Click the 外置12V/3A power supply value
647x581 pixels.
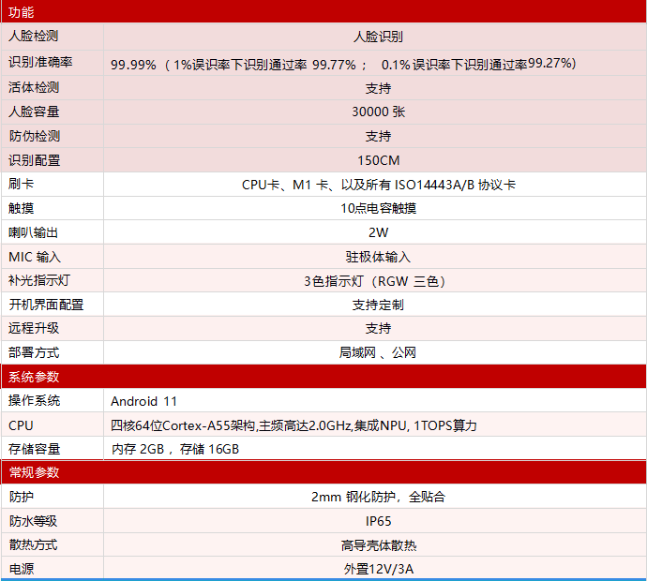point(378,569)
